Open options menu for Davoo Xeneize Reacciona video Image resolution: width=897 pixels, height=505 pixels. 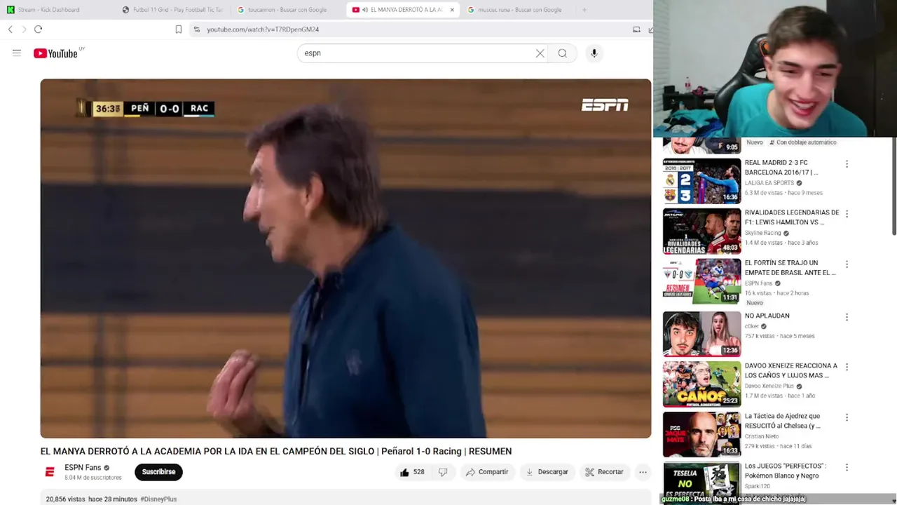click(x=847, y=367)
